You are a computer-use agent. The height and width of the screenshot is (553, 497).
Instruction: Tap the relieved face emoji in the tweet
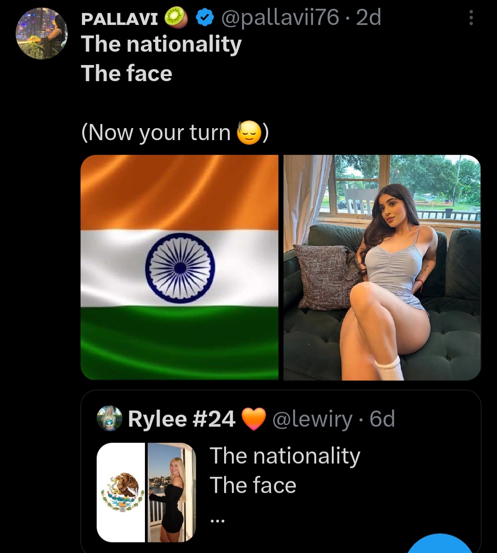(249, 134)
